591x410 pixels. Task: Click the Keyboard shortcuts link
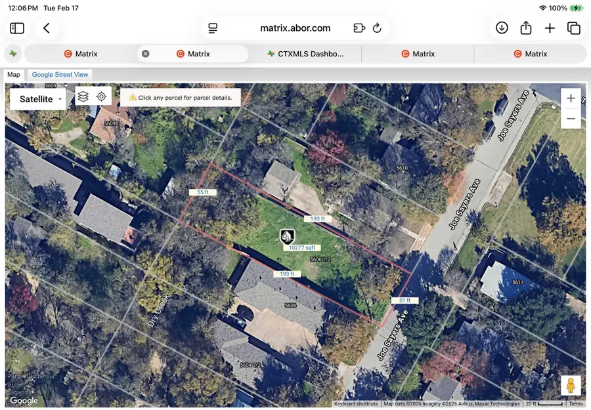[356, 404]
